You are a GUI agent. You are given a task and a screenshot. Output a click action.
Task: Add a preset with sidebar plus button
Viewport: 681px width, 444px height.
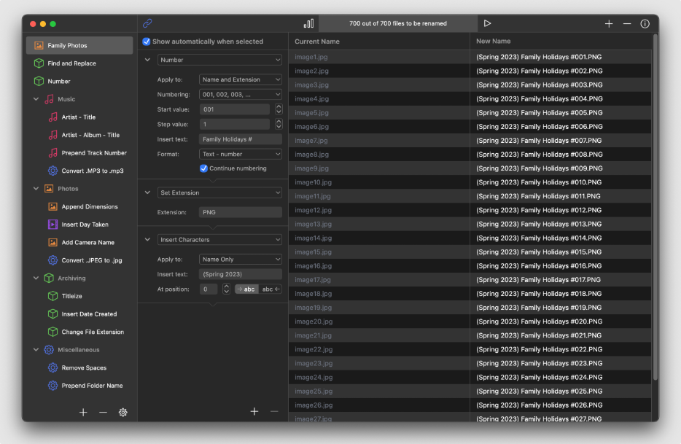[83, 413]
